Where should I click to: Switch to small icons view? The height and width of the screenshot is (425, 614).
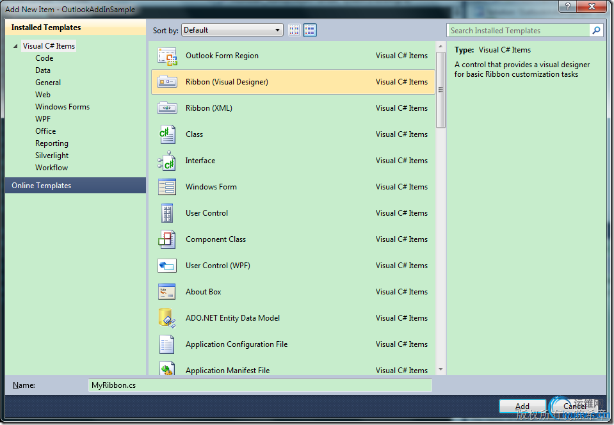click(x=295, y=30)
